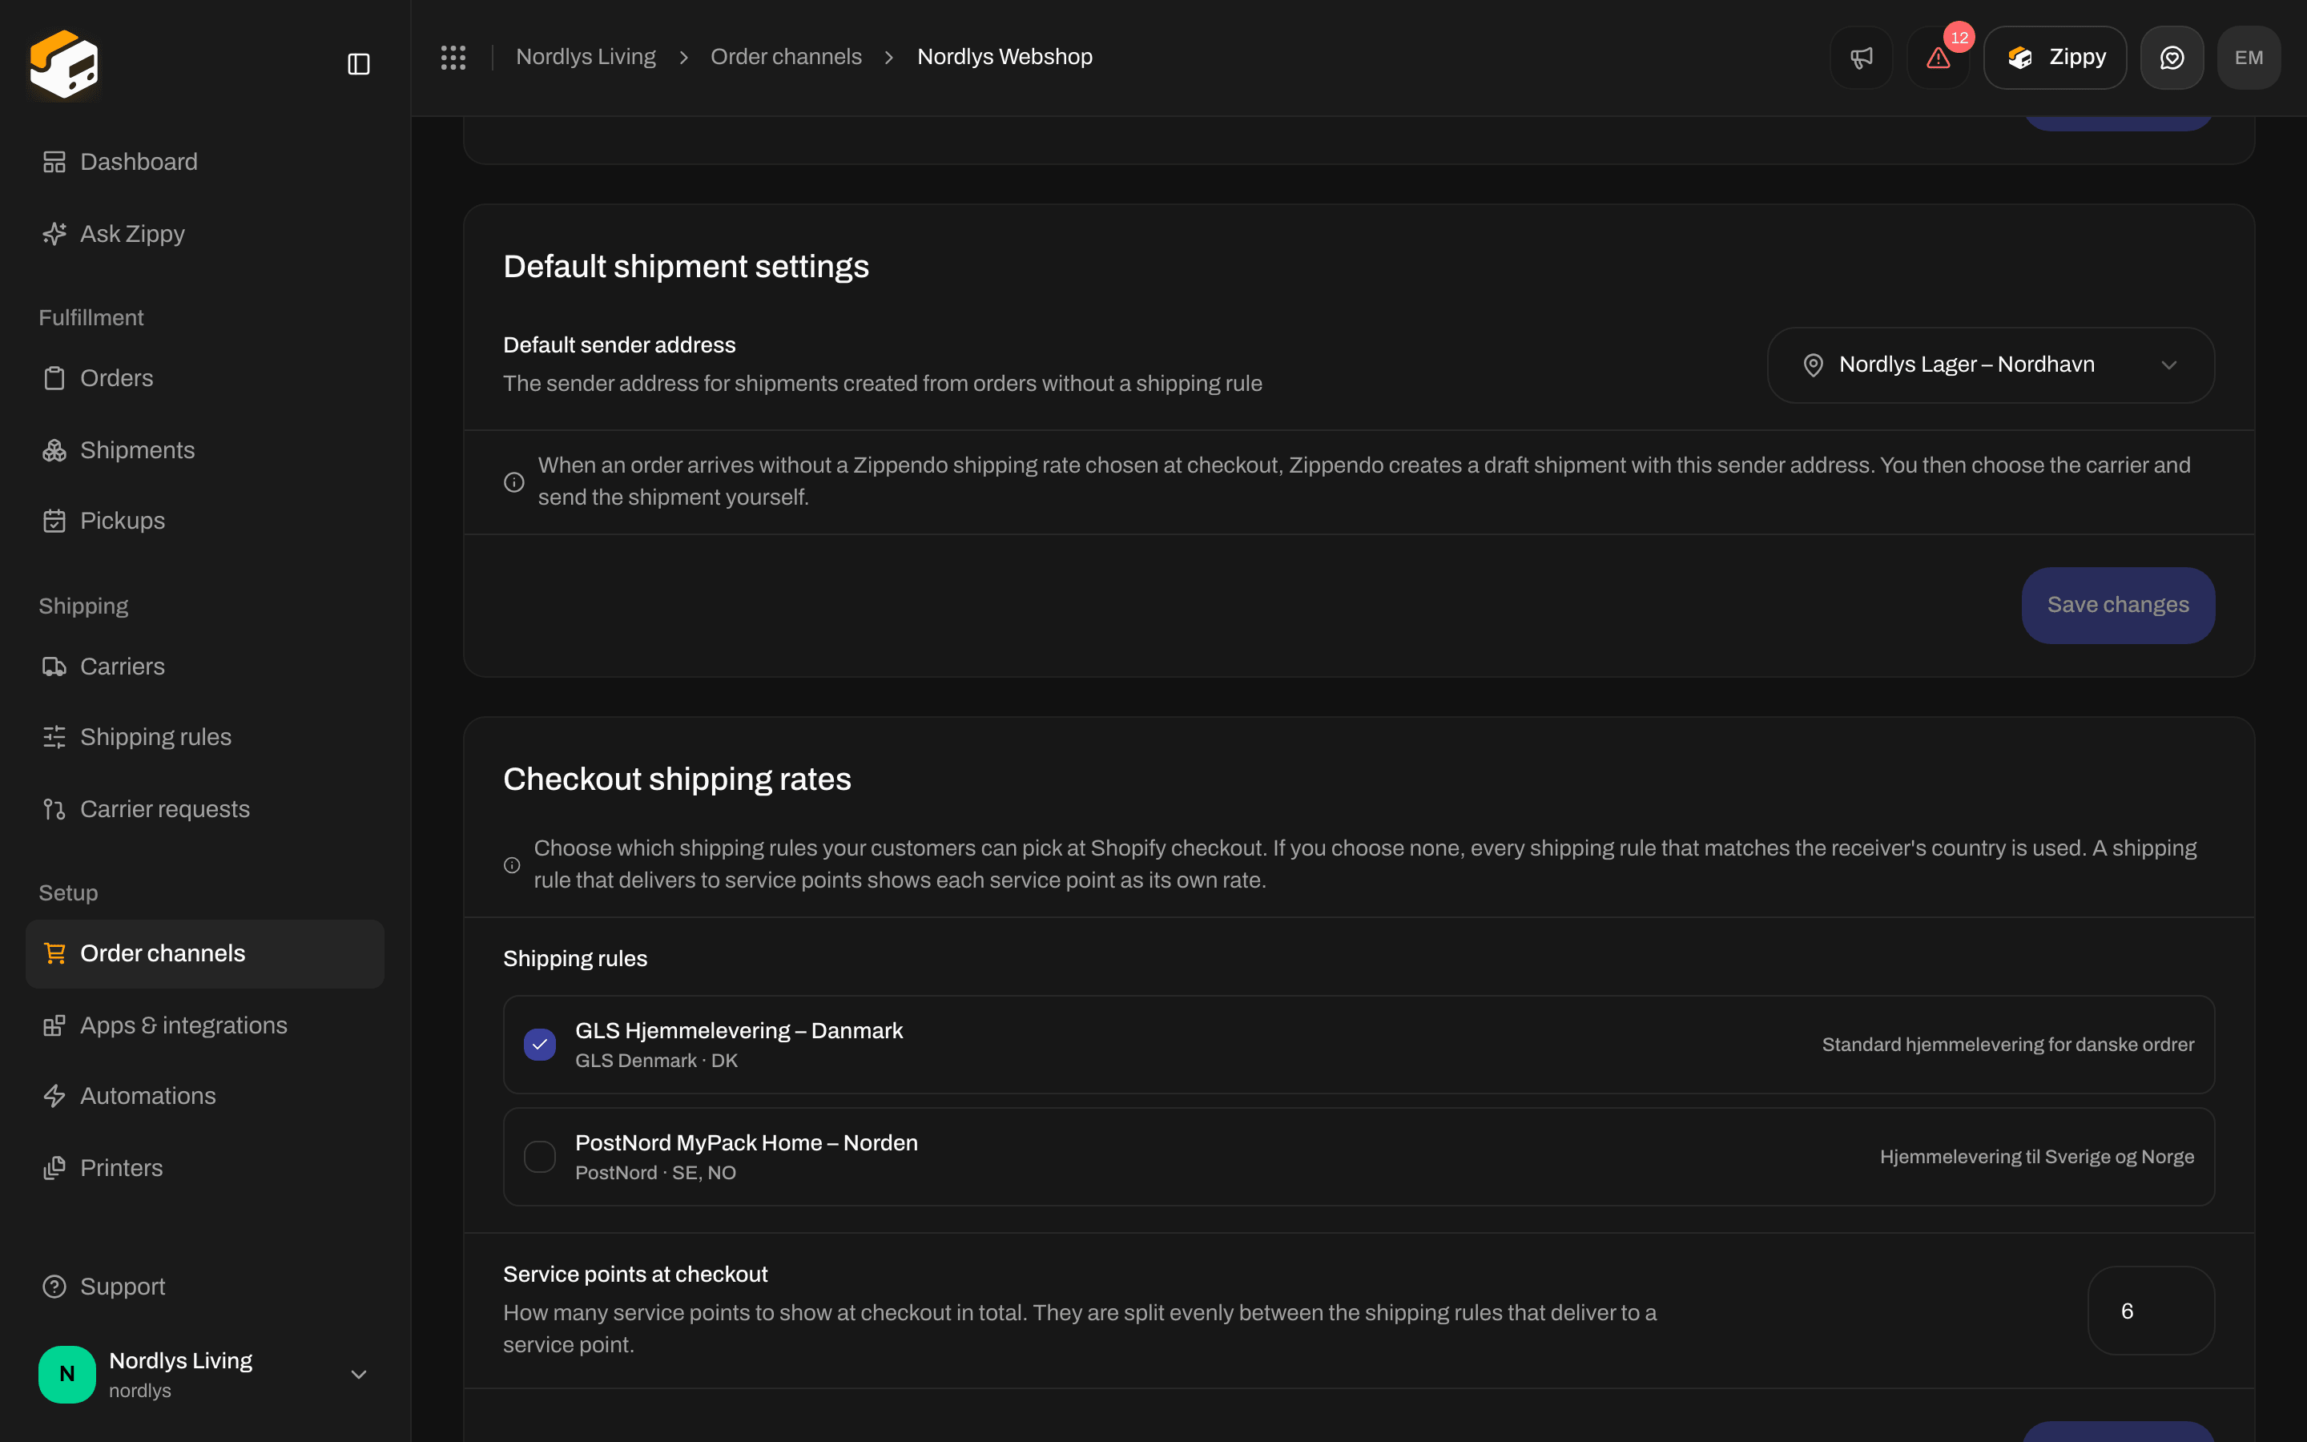Click the Support question mark icon

[x=54, y=1287]
